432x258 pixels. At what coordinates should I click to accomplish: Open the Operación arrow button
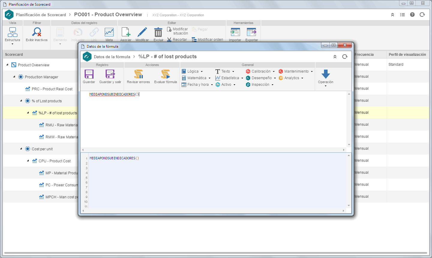[x=325, y=74]
